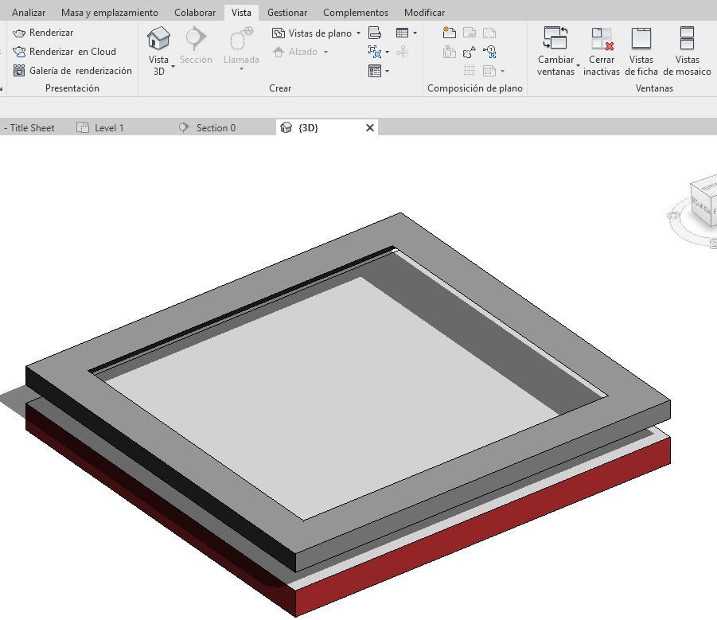Click the new sheet icon in Composición de plano
This screenshot has width=717, height=620.
tap(450, 33)
